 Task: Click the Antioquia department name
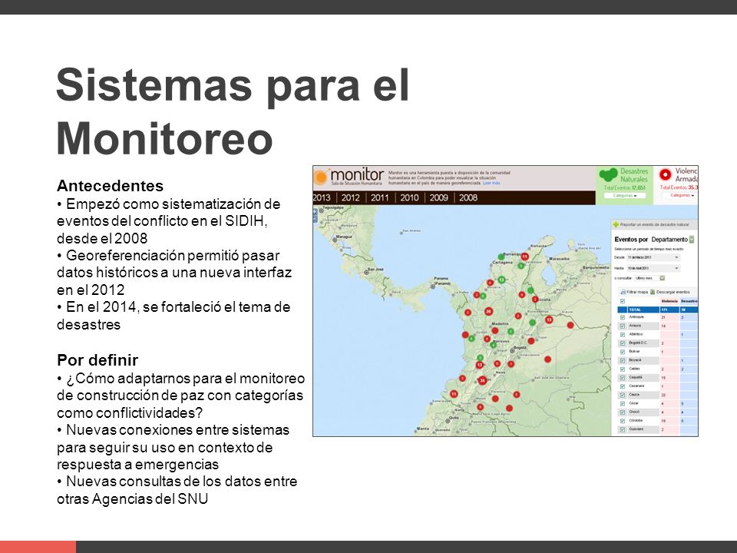coord(636,317)
